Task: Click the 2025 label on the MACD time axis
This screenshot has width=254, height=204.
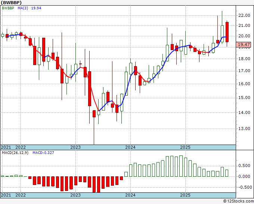Action: click(x=185, y=195)
